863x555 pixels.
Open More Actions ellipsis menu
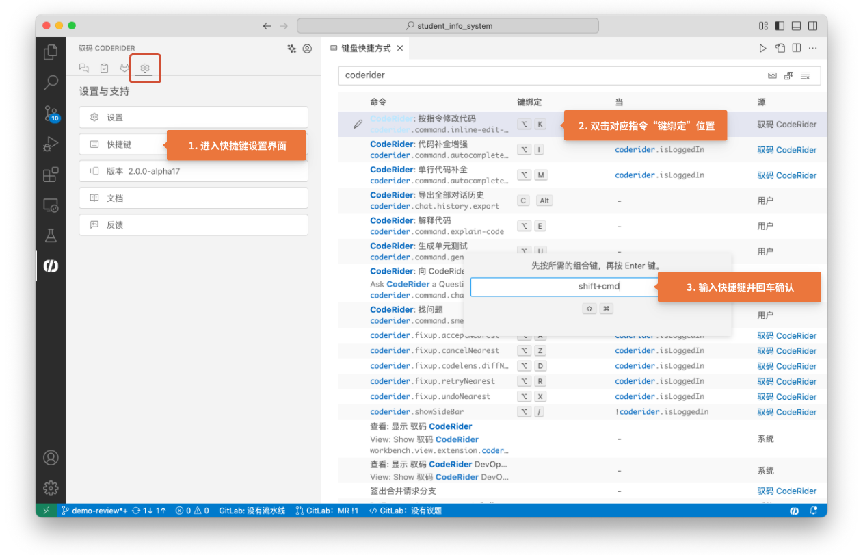[813, 48]
